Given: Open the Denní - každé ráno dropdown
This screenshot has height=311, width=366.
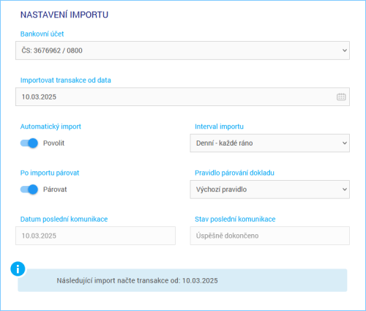Looking at the screenshot, I should tap(270, 143).
